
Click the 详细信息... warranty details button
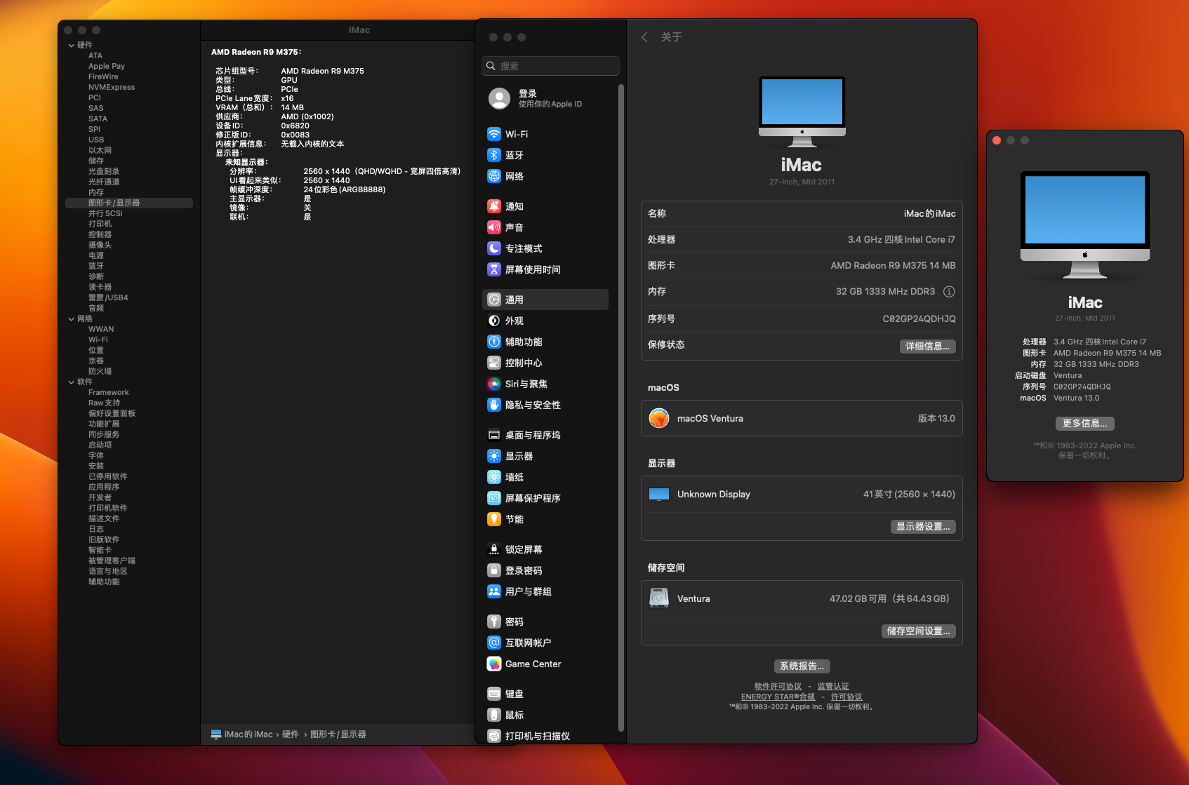pyautogui.click(x=927, y=346)
